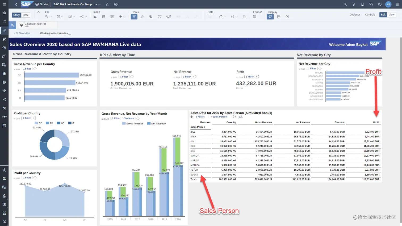Image resolution: width=402 pixels, height=226 pixels.
Task: Open the lightbulb insights icon
Action: [x=354, y=4]
